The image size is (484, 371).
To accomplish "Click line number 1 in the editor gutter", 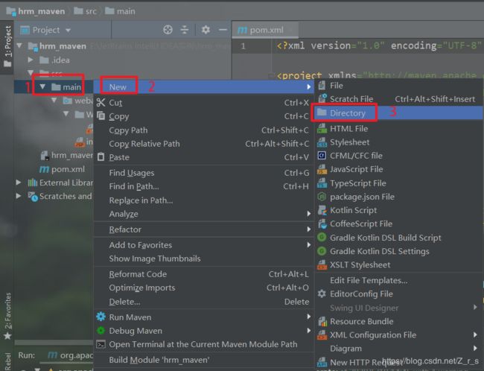I will point(243,46).
